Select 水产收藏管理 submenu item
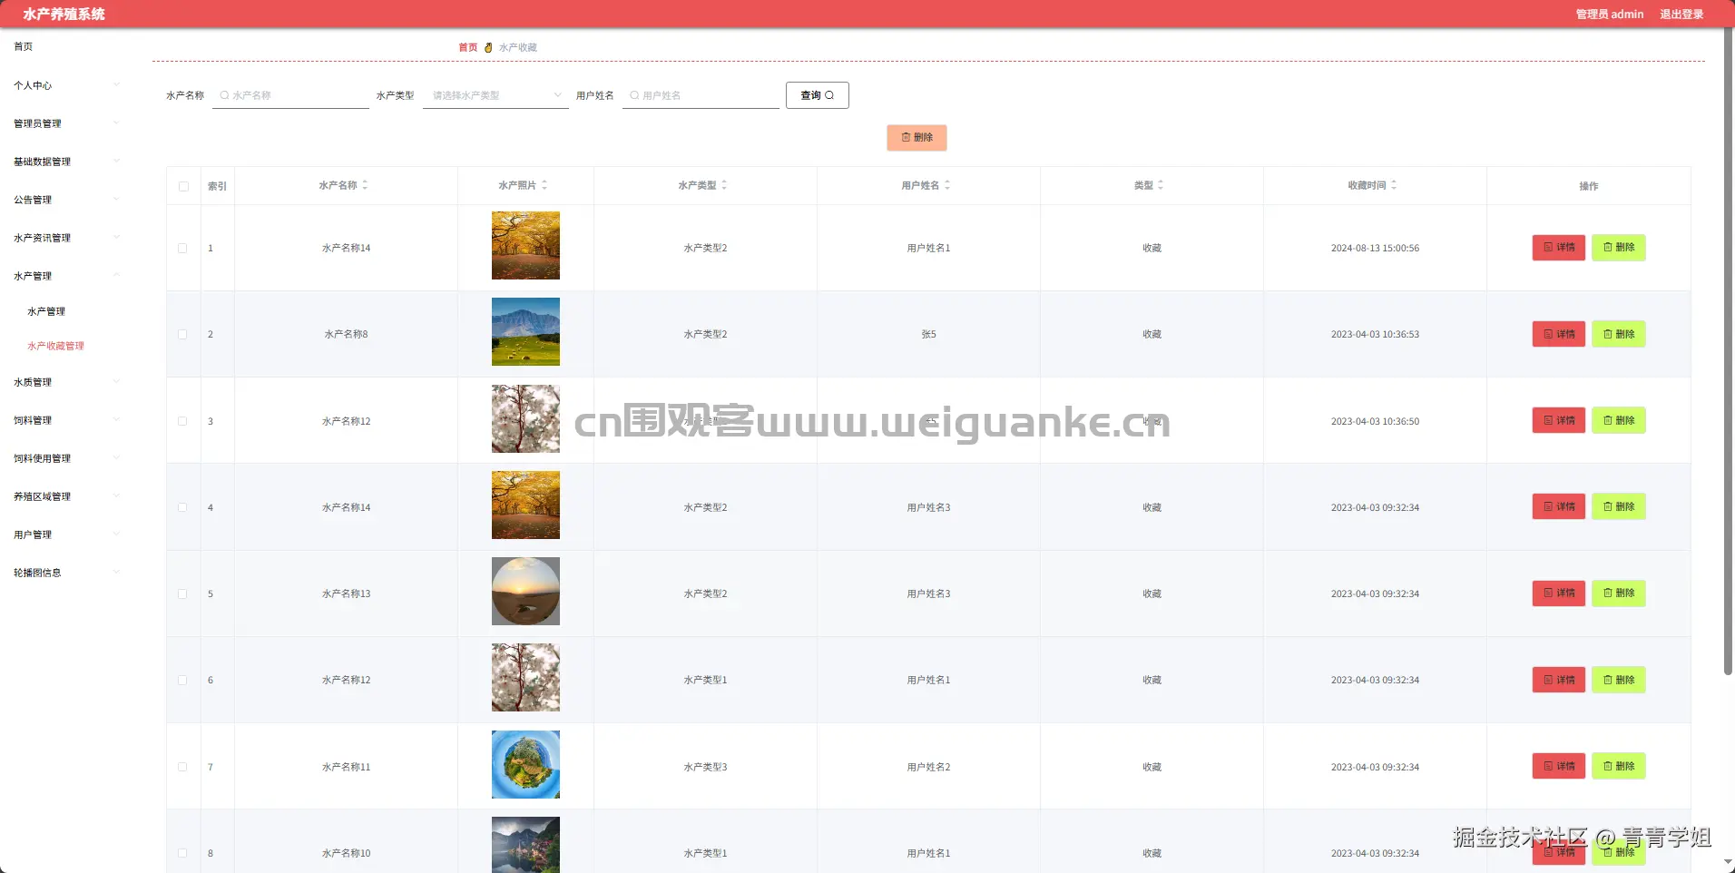Image resolution: width=1735 pixels, height=873 pixels. pyautogui.click(x=55, y=346)
